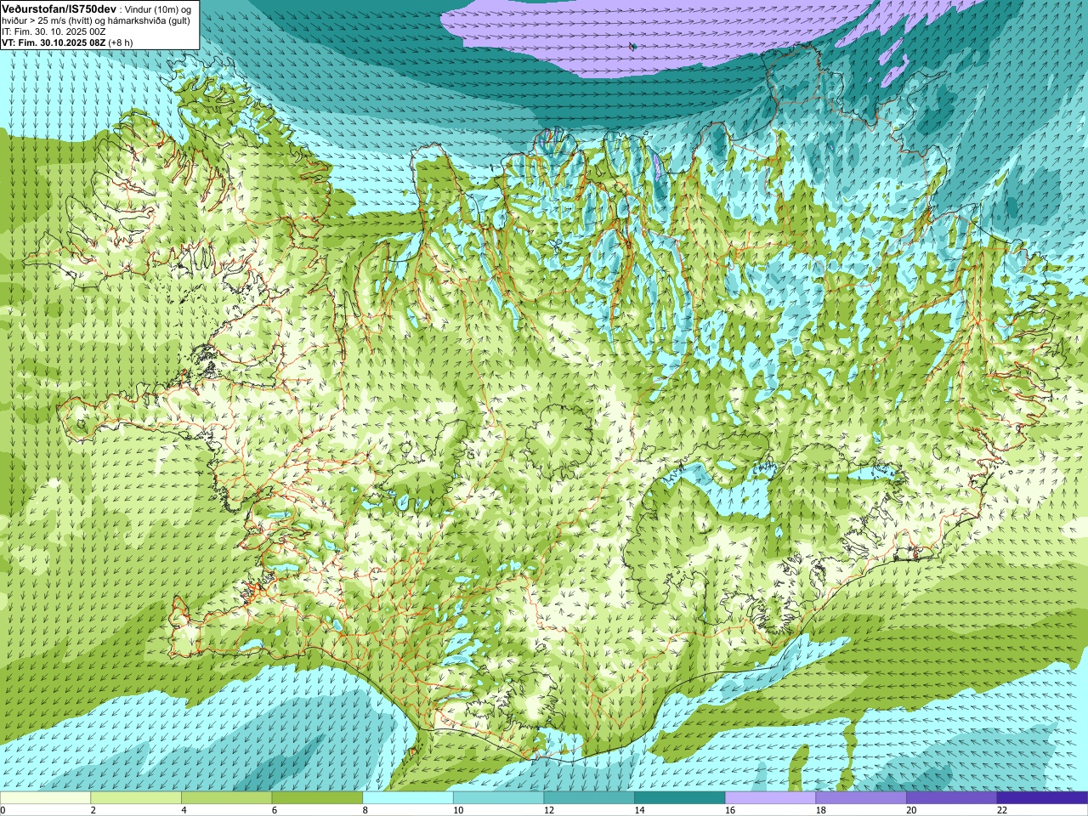Click the legend scale label "6"
1088x816 pixels.
click(x=275, y=811)
